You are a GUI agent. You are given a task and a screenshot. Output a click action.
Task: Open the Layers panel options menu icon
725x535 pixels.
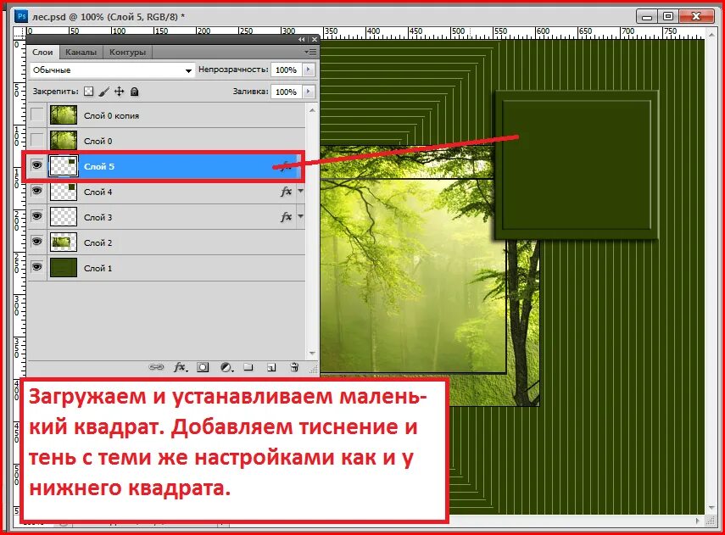[x=311, y=53]
